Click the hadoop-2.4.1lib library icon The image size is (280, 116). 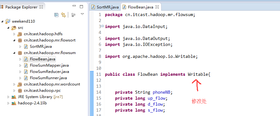pyautogui.click(x=14, y=103)
